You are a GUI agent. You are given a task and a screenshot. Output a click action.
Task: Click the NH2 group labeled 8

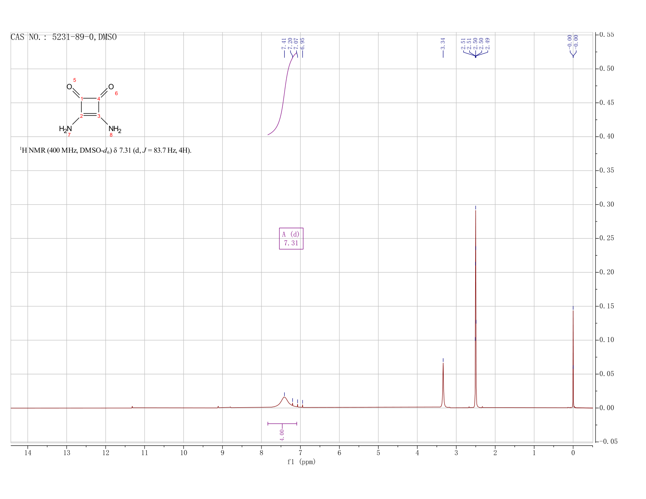115,130
